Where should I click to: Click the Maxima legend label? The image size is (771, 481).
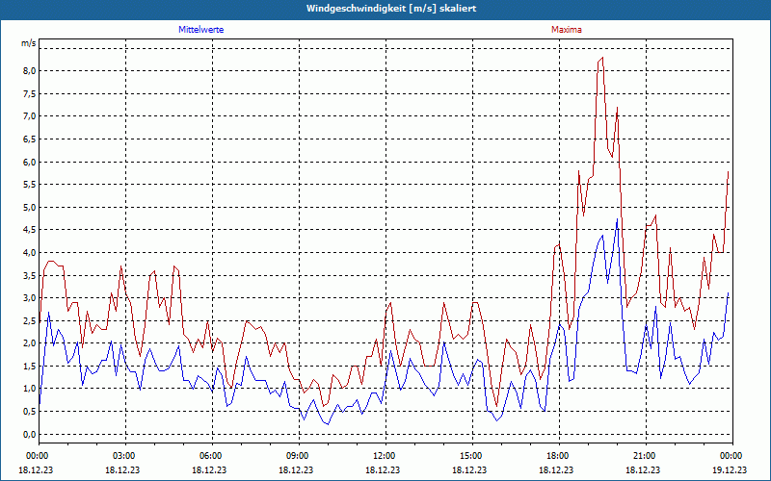point(566,30)
